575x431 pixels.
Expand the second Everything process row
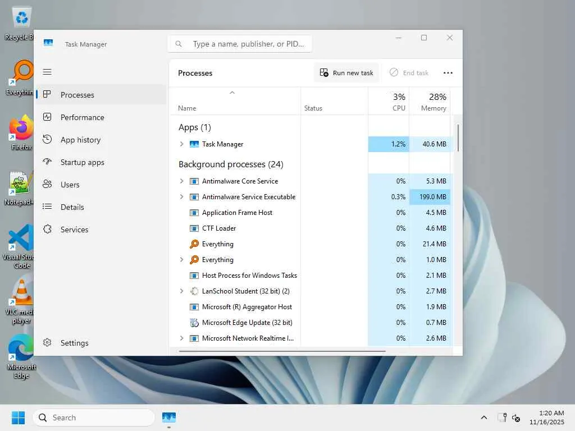click(181, 259)
